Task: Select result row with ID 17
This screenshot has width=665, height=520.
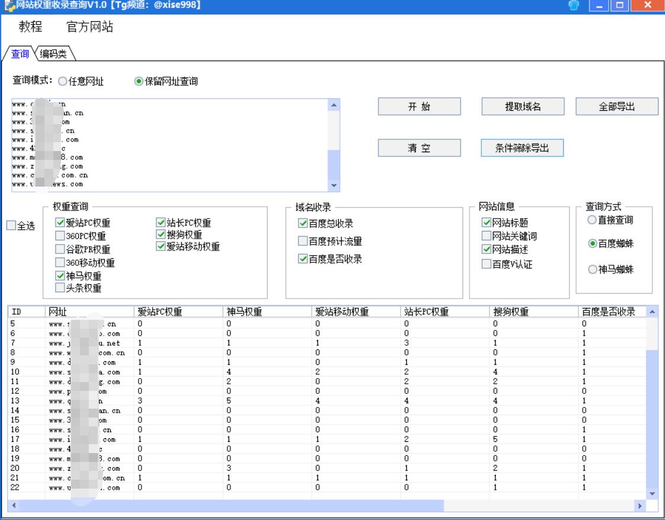Action: 326,439
